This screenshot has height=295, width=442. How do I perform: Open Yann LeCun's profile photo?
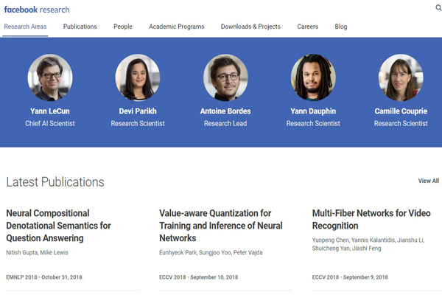pyautogui.click(x=50, y=77)
